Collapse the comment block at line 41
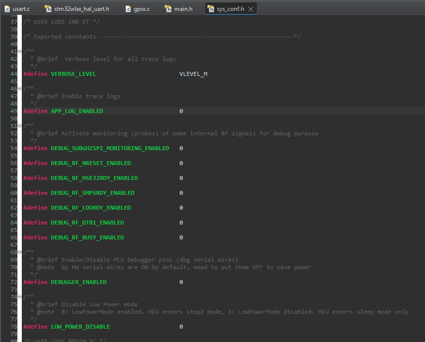Image resolution: width=425 pixels, height=342 pixels. pos(19,52)
